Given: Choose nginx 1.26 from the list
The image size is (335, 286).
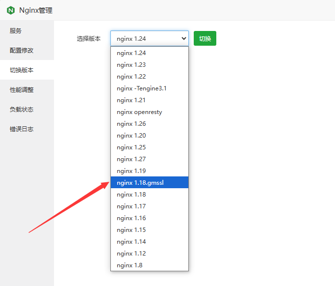Looking at the screenshot, I should (x=150, y=124).
